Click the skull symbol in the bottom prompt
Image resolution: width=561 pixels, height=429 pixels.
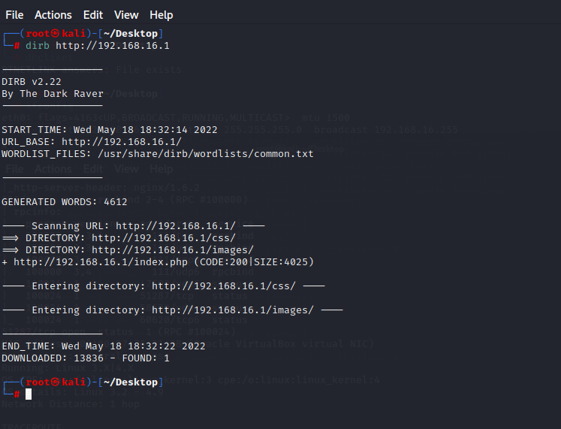click(55, 382)
